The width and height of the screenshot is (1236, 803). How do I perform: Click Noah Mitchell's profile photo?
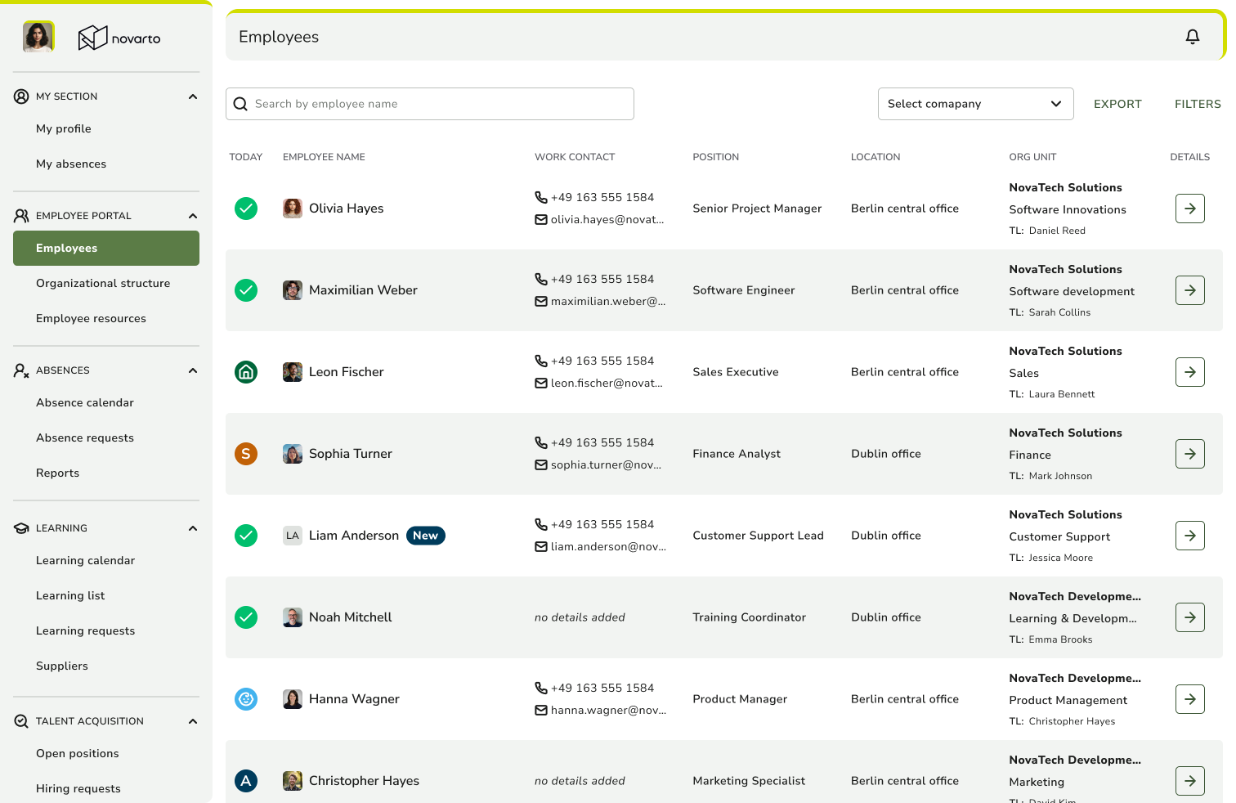(293, 617)
